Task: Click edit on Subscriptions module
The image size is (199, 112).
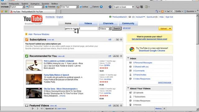Action: click(110, 40)
